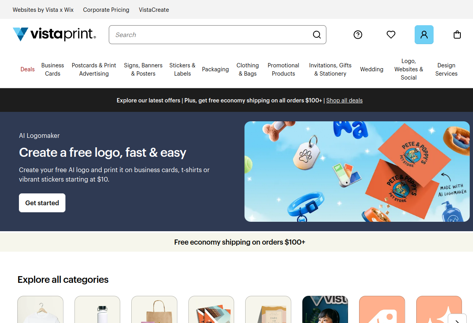Open Postcards & Print Advertising menu

point(94,69)
